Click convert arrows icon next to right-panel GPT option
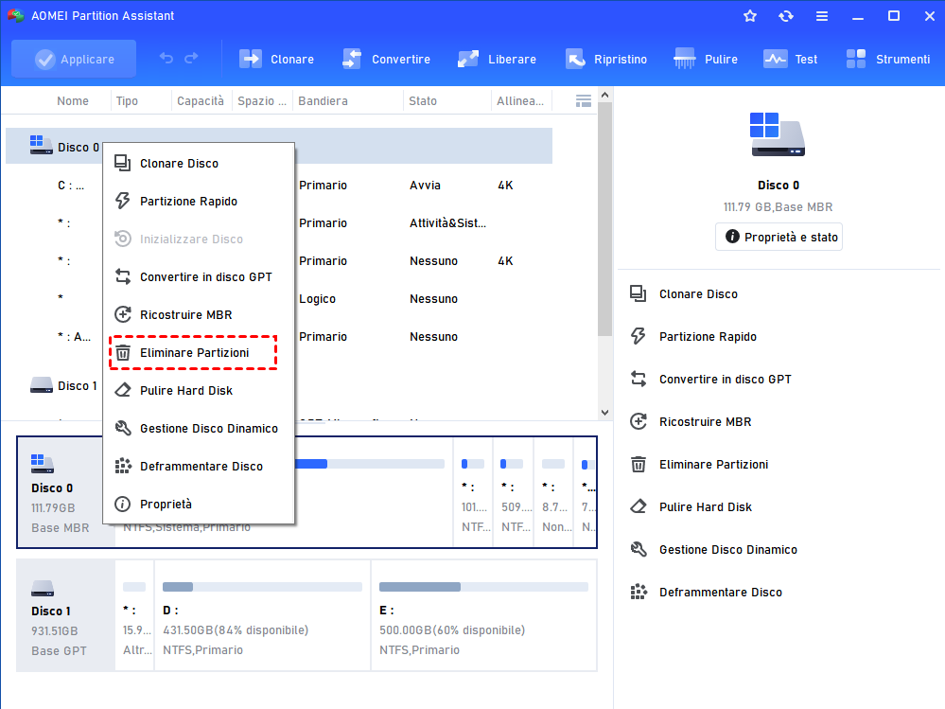Image resolution: width=945 pixels, height=709 pixels. pos(639,379)
